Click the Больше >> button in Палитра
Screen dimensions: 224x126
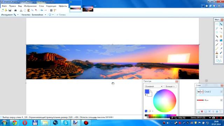point(170,86)
